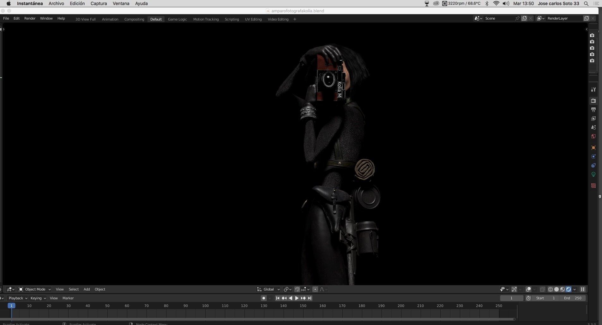This screenshot has height=325, width=602.
Task: Open the viewport Add menu
Action: [x=87, y=289]
